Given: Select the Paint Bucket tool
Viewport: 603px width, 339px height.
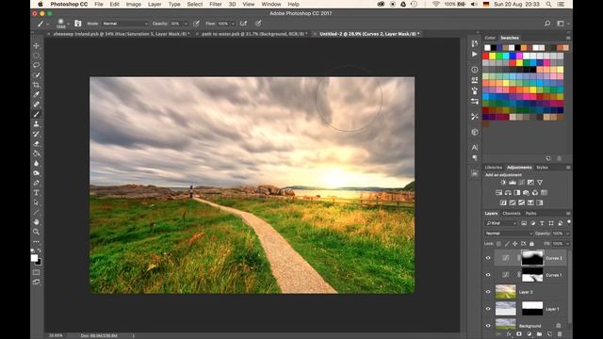Looking at the screenshot, I should tap(36, 153).
